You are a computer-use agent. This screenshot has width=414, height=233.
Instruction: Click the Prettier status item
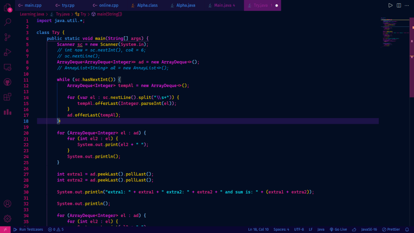391,230
